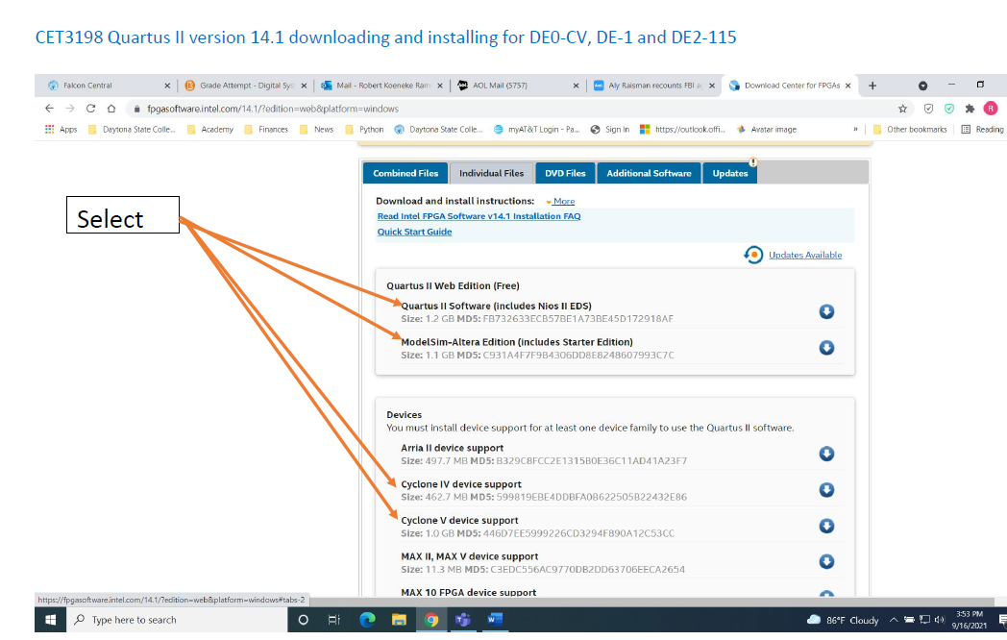Click the Type here to search box
The height and width of the screenshot is (640, 1007).
pos(177,620)
